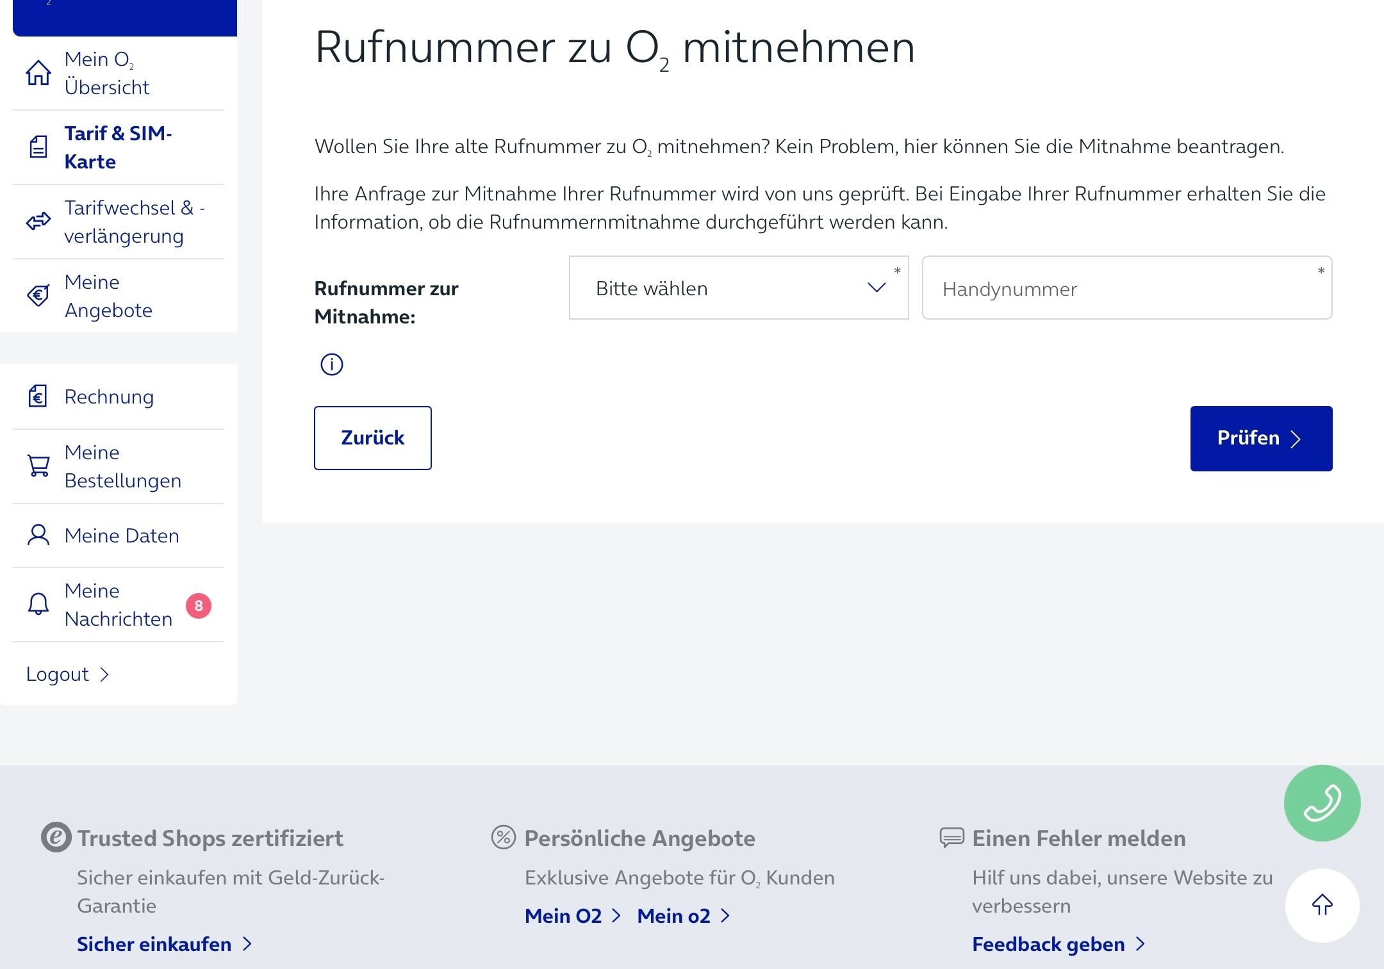Click the person icon beside Meine Daten
The width and height of the screenshot is (1384, 969).
[38, 535]
